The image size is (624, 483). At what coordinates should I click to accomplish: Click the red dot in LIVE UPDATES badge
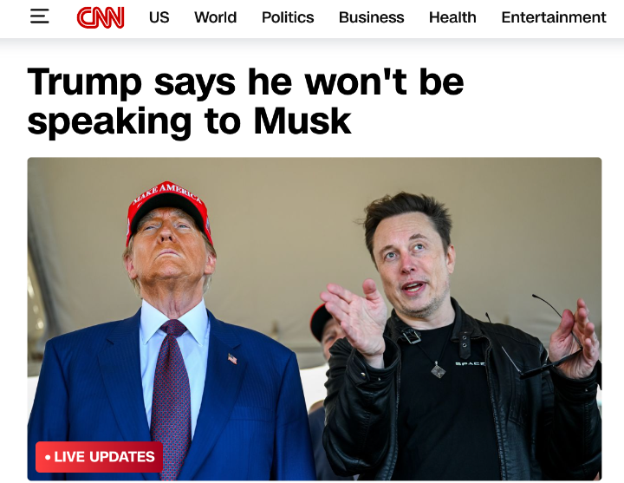pos(48,457)
